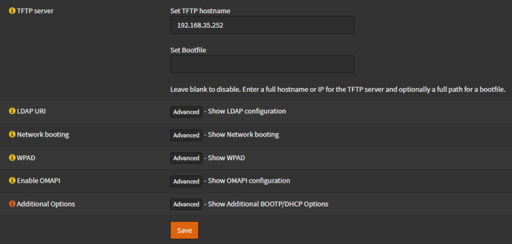Click the orange Additional Options info icon
512x244 pixels.
coord(12,204)
